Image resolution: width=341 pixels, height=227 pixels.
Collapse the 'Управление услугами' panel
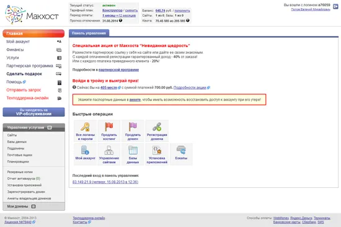pos(50,128)
